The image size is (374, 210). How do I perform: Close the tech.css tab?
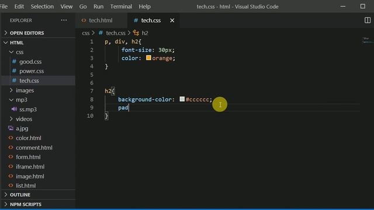pyautogui.click(x=172, y=20)
